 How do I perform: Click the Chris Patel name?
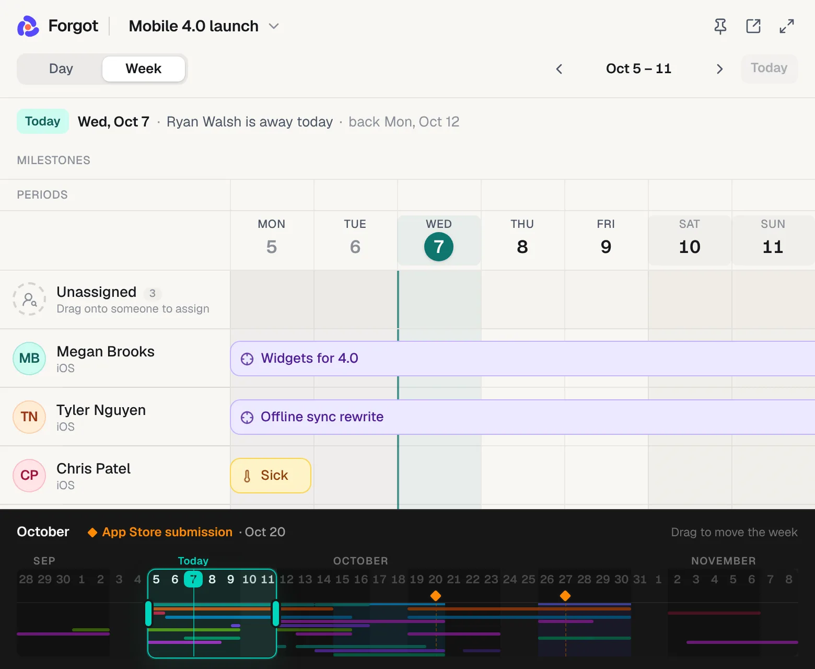click(94, 469)
